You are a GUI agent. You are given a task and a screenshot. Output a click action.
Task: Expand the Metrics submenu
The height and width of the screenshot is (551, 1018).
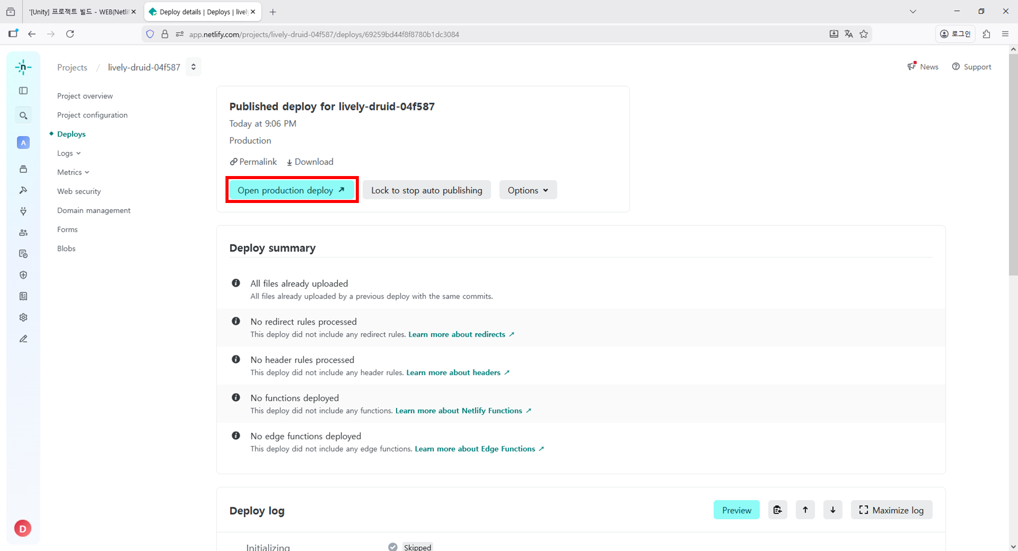73,172
